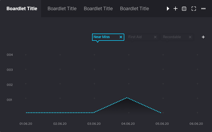Toggle the Near Miss series chip

[105, 37]
